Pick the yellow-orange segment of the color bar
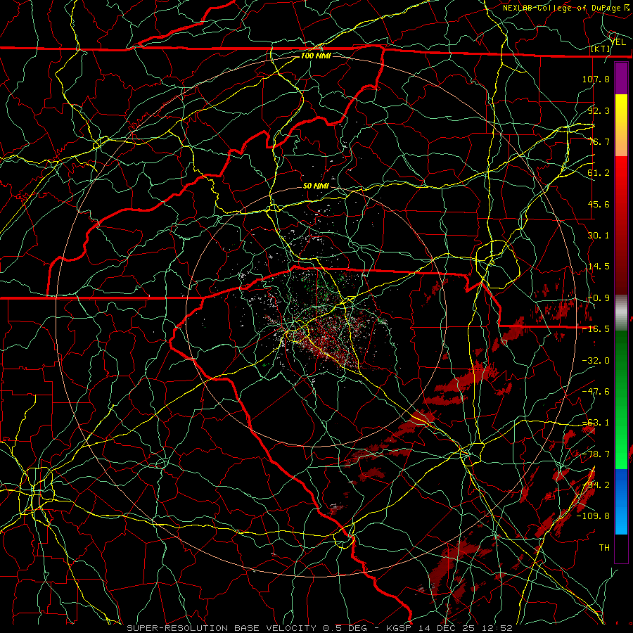Viewport: 633px width, 633px height. tap(621, 126)
